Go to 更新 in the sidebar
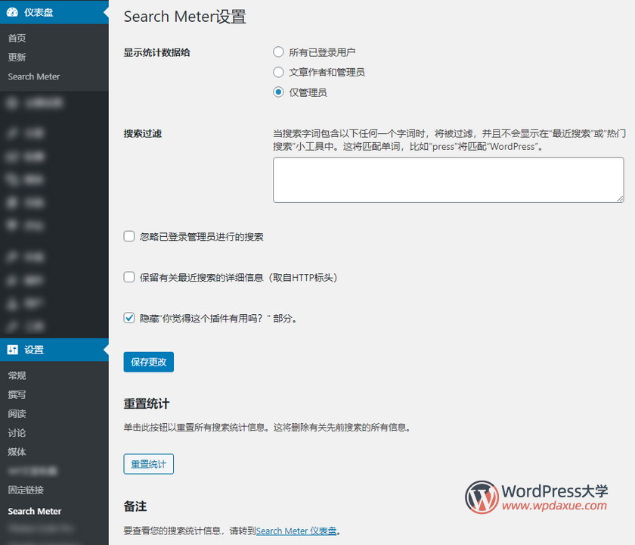Screen dimensions: 635x545 tap(17, 58)
